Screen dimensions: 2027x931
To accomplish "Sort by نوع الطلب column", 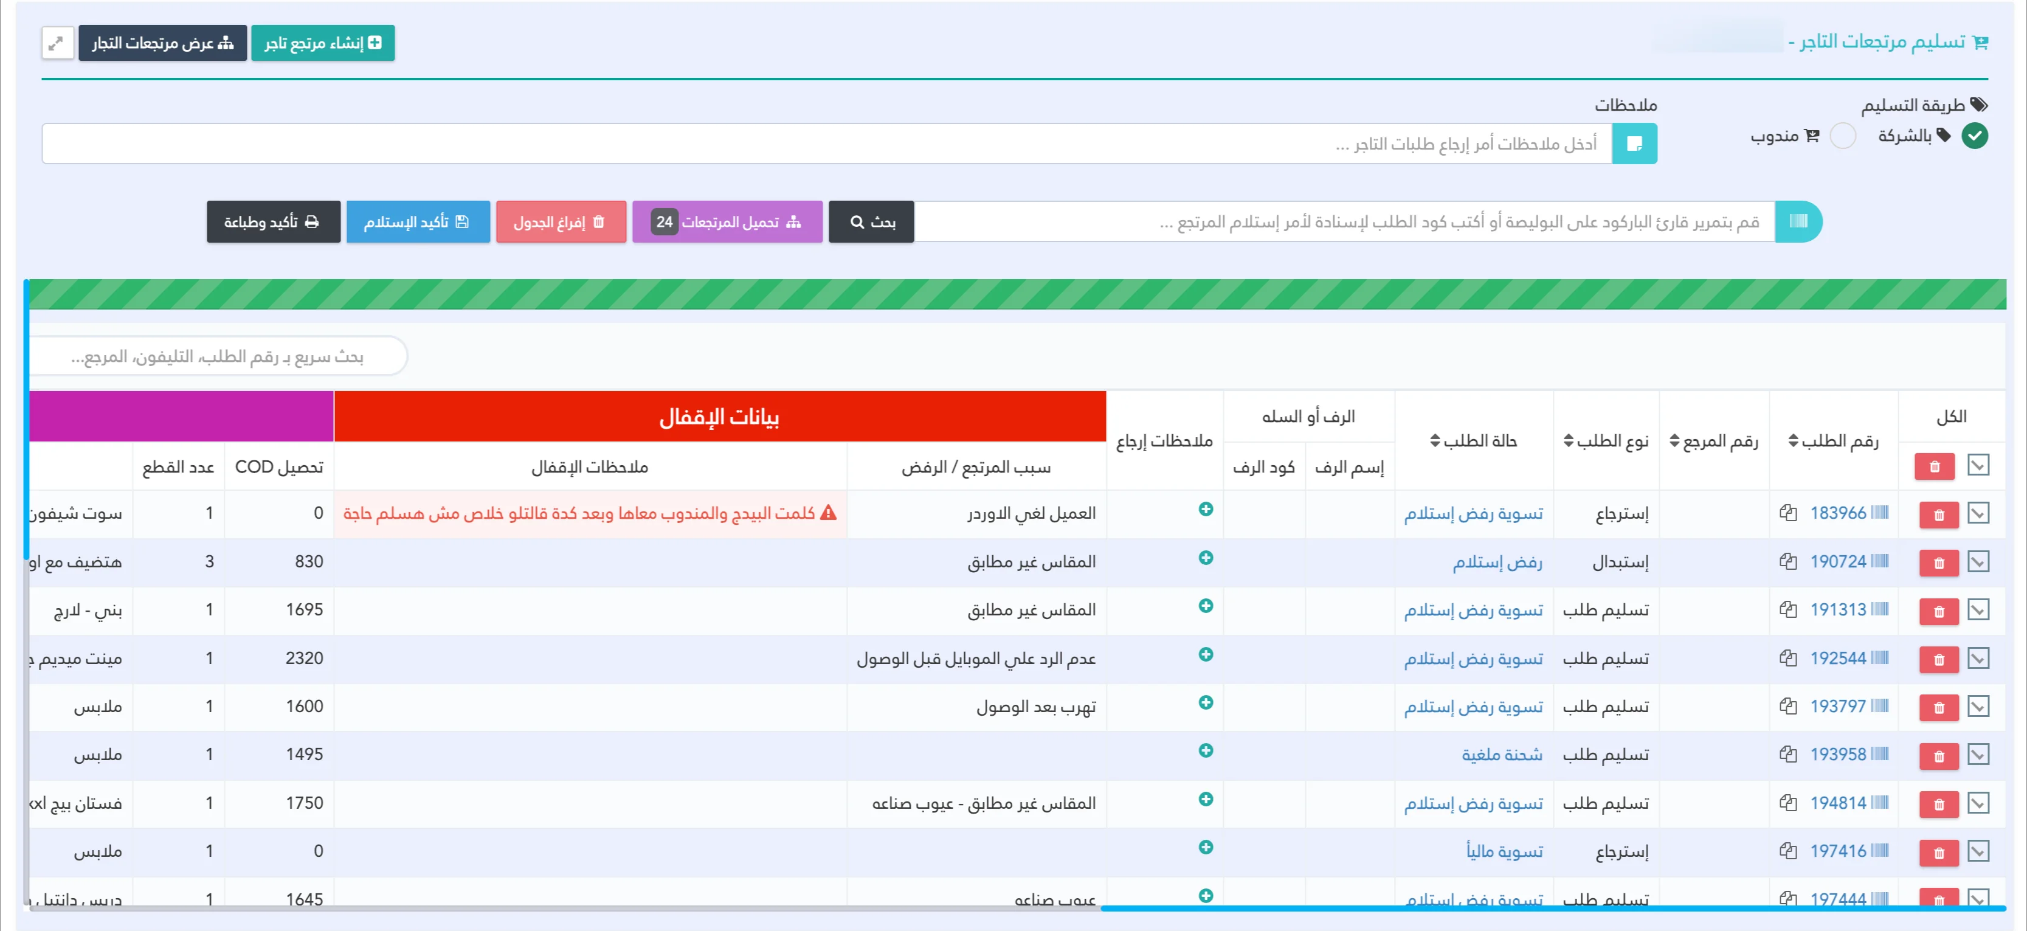I will point(1605,441).
